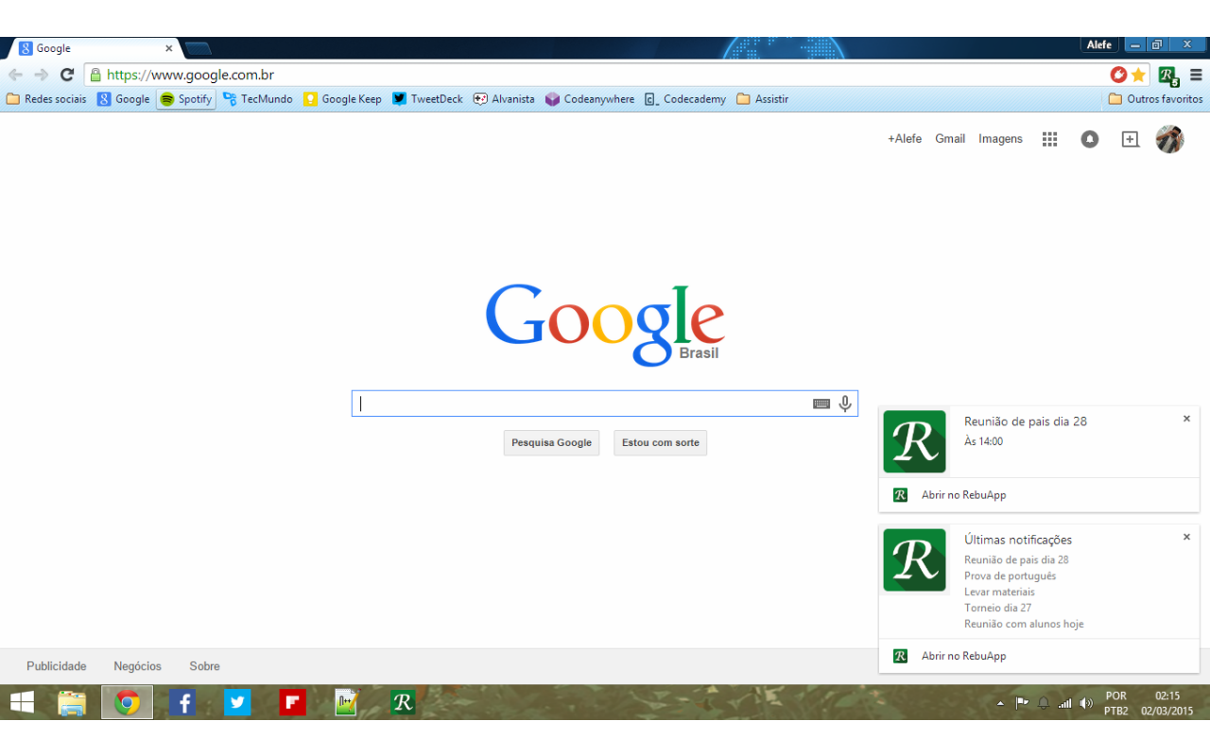Viewport: 1210px width, 756px height.
Task: Open the Windows Start button
Action: coord(22,702)
